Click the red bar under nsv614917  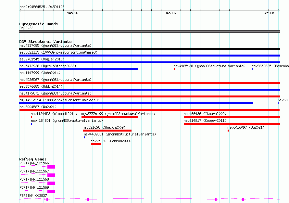click(x=232, y=124)
